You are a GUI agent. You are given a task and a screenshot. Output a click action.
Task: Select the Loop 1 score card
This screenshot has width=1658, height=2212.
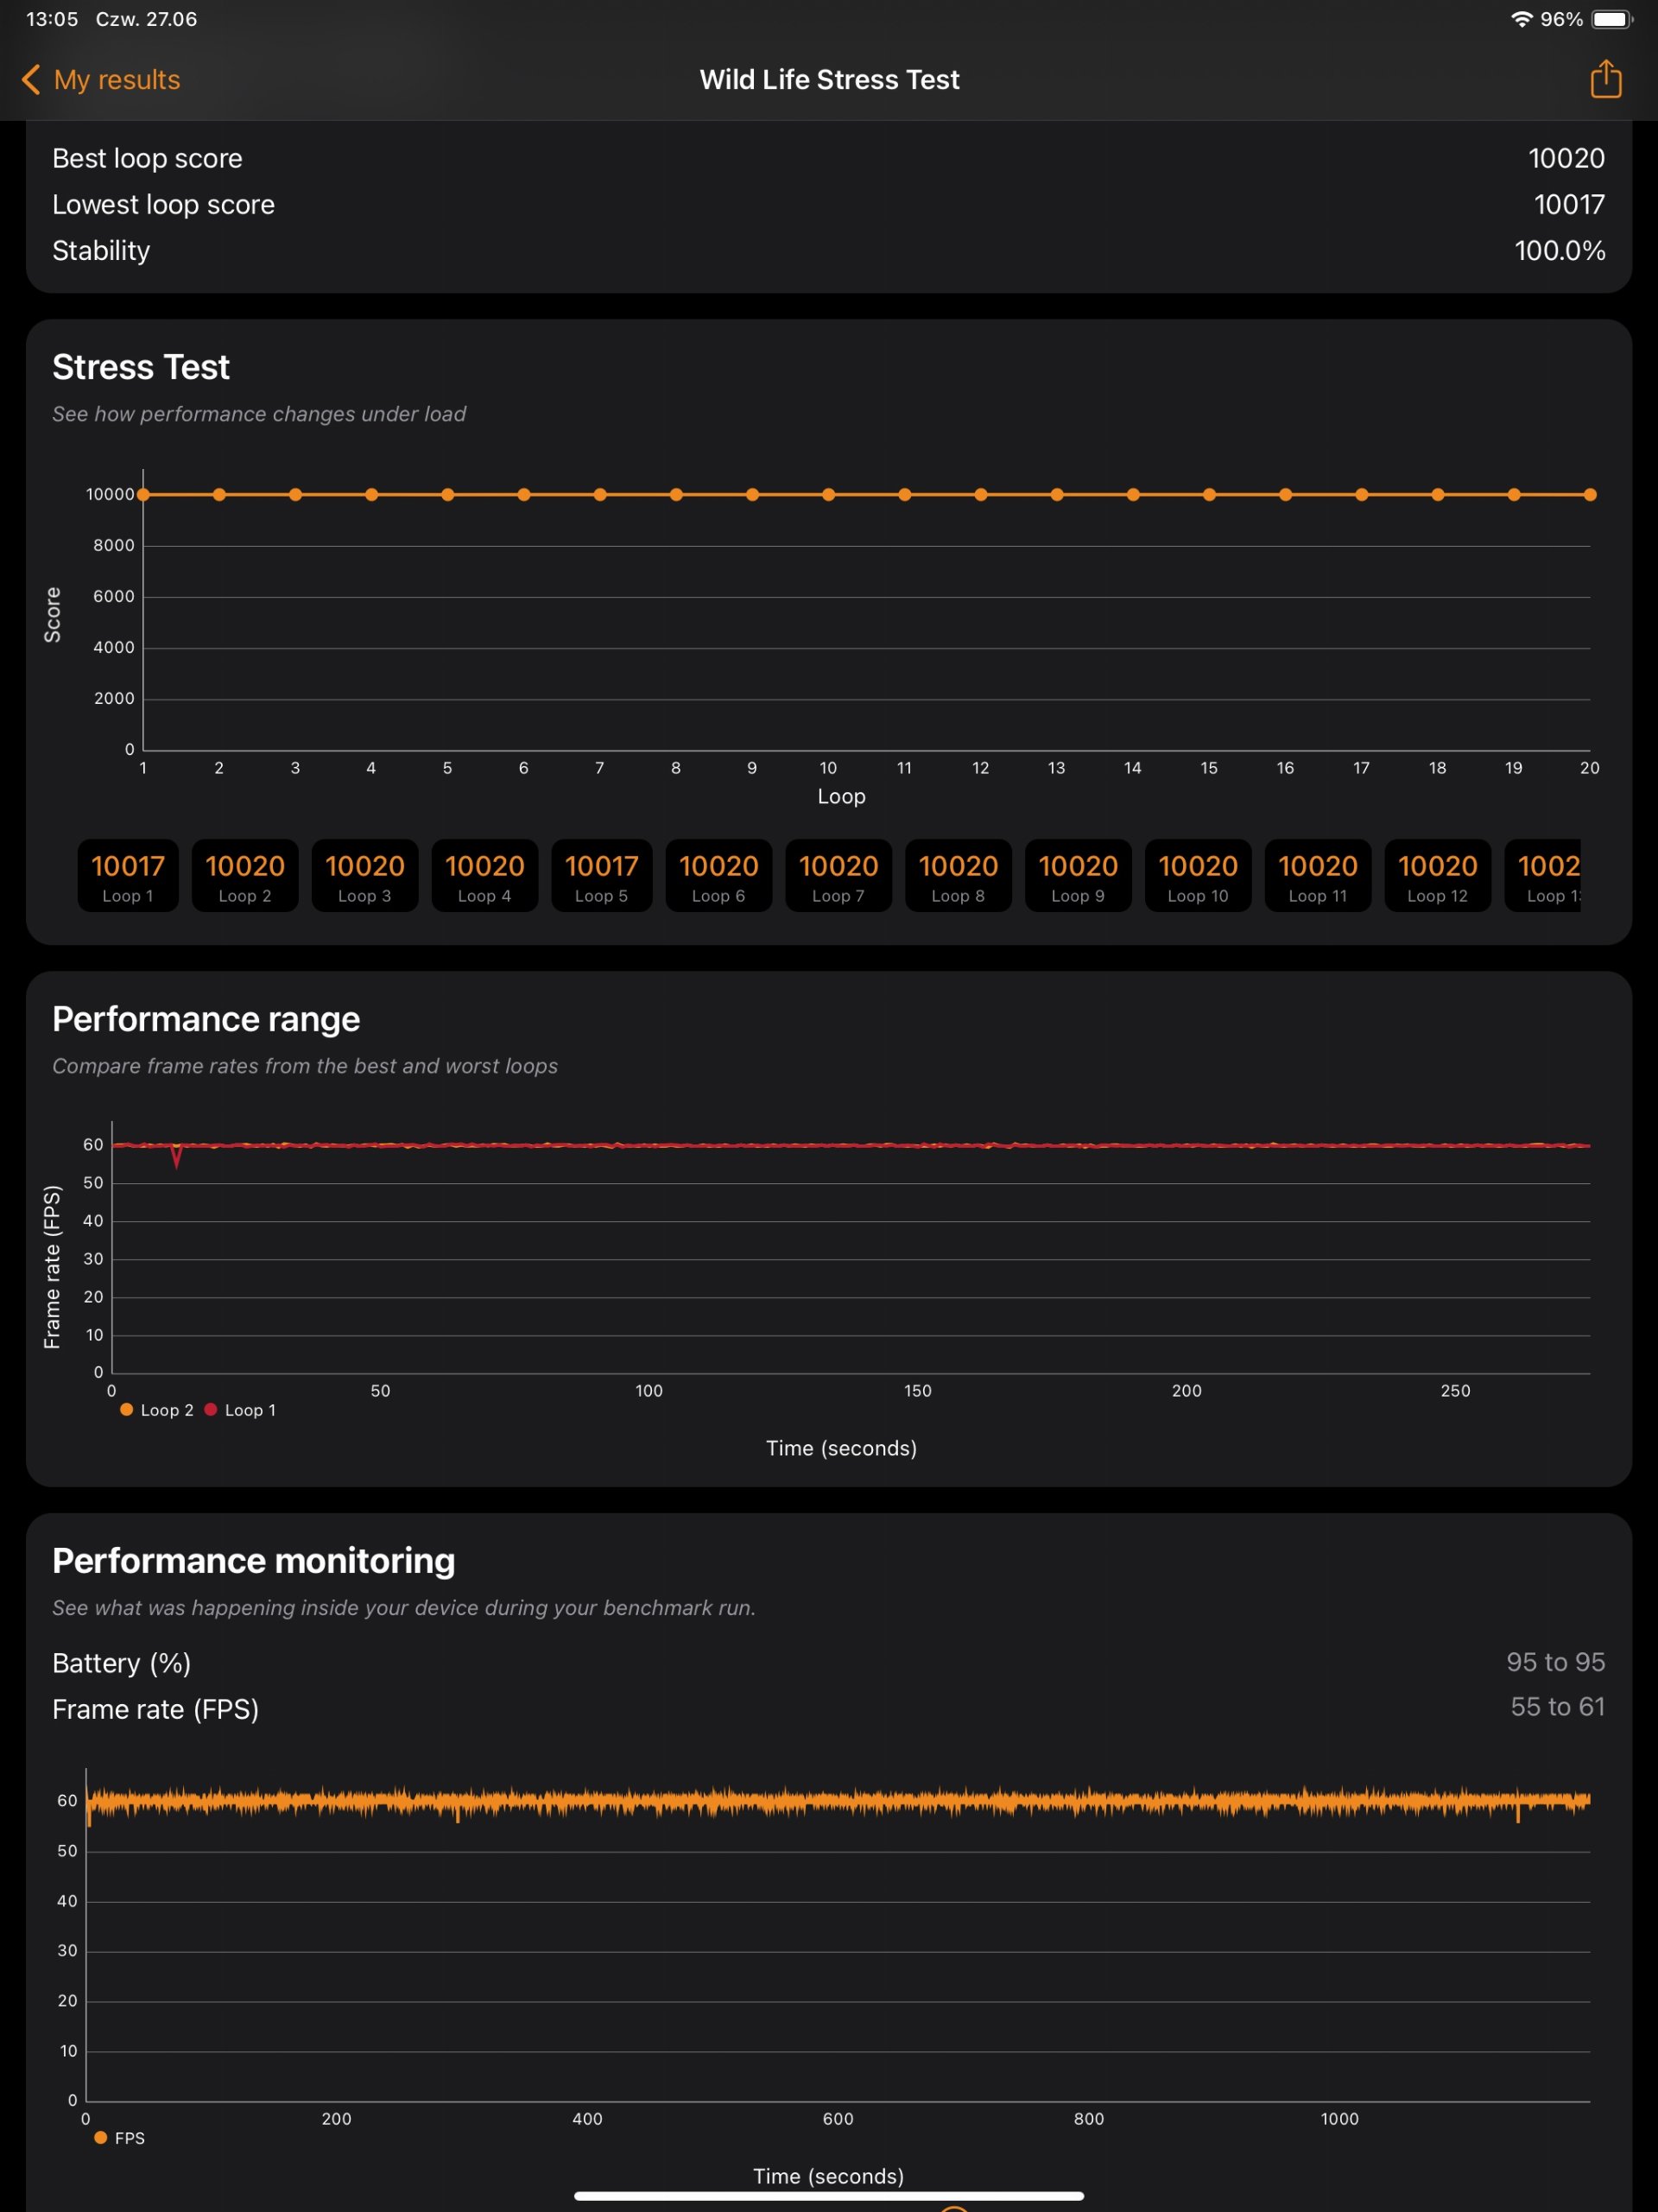[128, 875]
